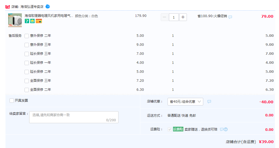The width and height of the screenshot is (279, 148).
Task: Click the Tmall logo icon beside store name
Action: pyautogui.click(x=8, y=7)
